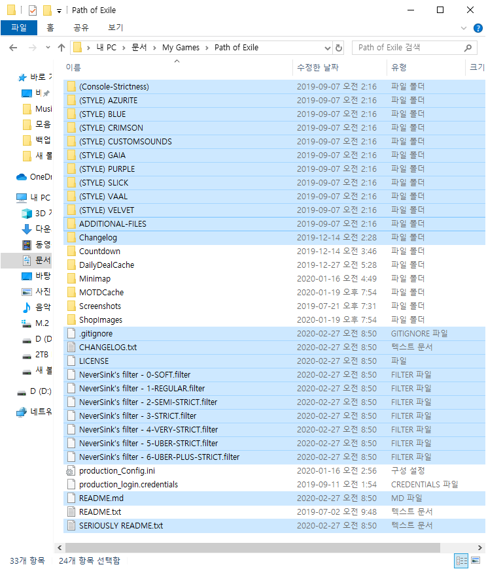Image resolution: width=486 pixels, height=569 pixels.
Task: Select NeverSink's filter - 3-STRICT.filter
Action: 137,416
